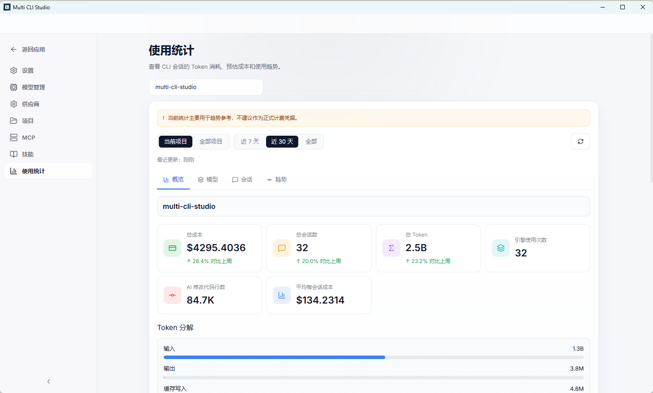The image size is (653, 393).
Task: Click the 模型管理 chip icon in the sidebar
Action: [x=14, y=87]
